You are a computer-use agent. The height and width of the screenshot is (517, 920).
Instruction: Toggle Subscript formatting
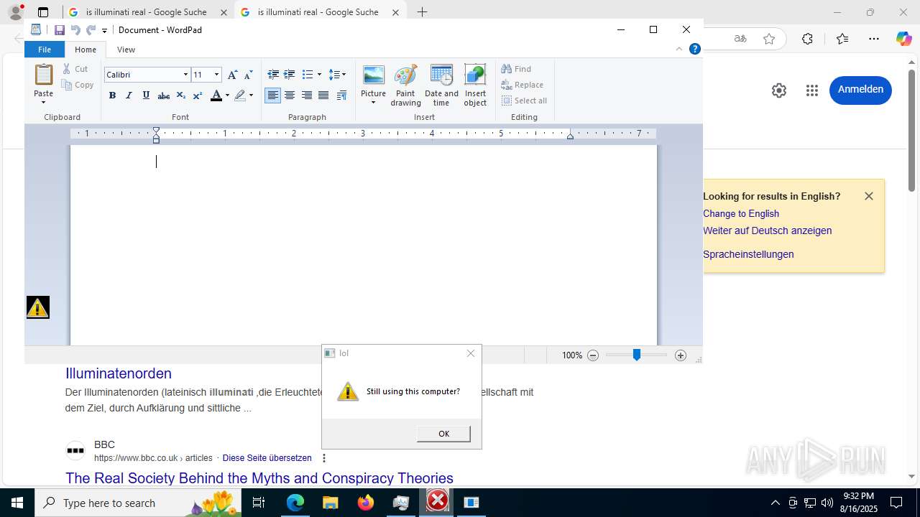point(180,96)
